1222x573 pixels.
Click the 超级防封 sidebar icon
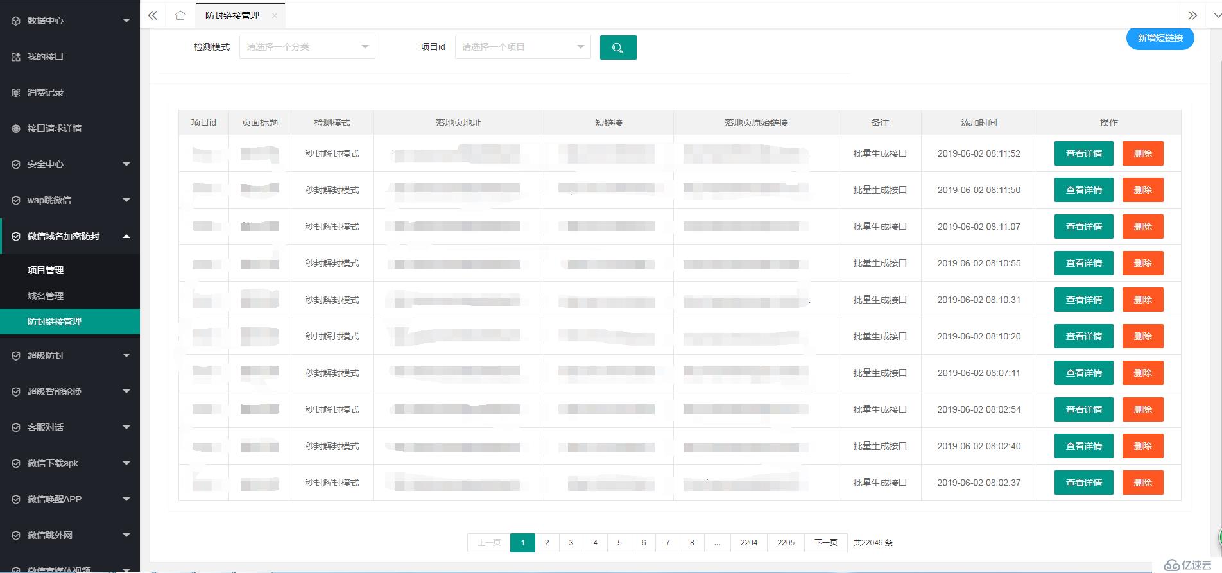pyautogui.click(x=16, y=355)
